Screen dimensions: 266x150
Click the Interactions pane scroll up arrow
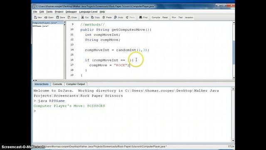(233, 89)
